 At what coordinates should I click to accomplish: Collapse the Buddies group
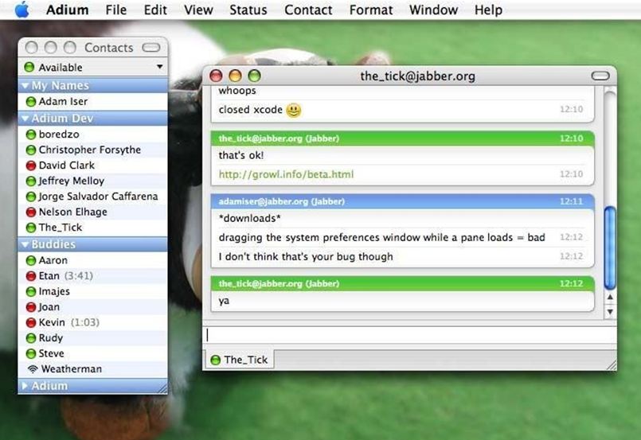pos(25,244)
